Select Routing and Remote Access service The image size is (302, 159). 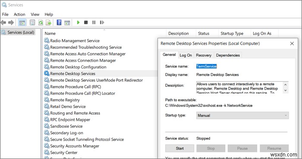pyautogui.click(x=75, y=113)
